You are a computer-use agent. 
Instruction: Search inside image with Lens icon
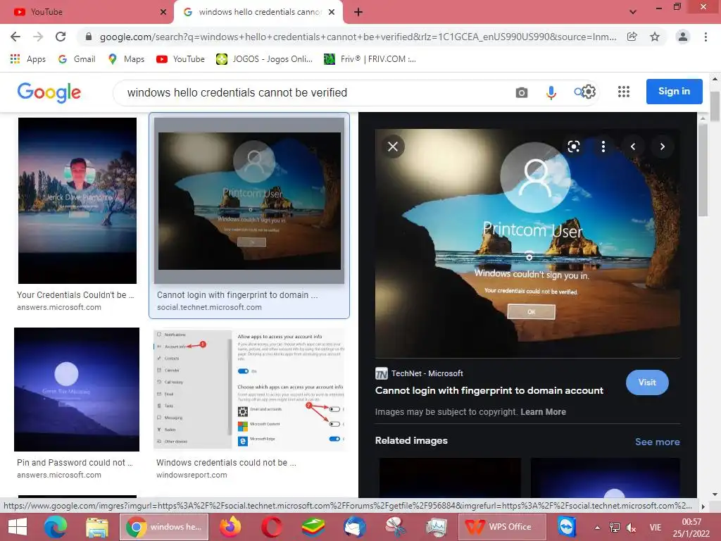(x=573, y=147)
